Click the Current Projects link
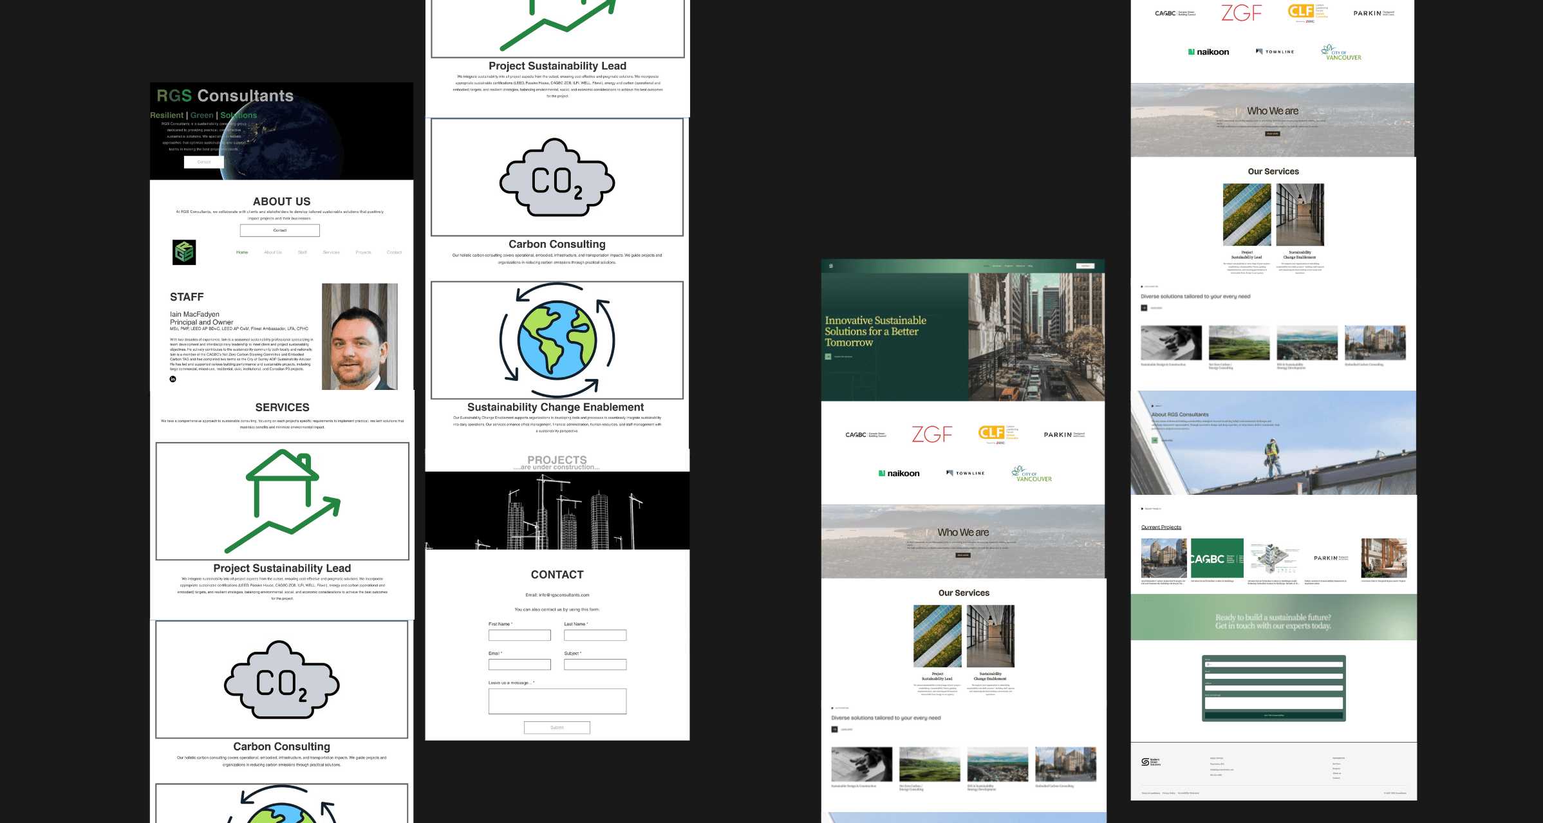The width and height of the screenshot is (1543, 823). coord(1161,527)
